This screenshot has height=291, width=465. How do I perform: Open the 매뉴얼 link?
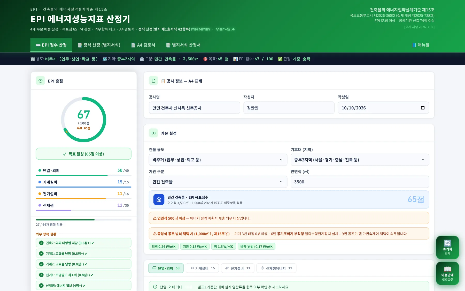coord(421,45)
